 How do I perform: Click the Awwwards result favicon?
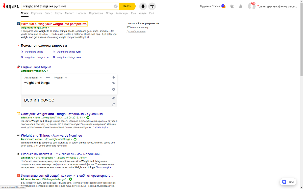pyautogui.click(x=18, y=136)
